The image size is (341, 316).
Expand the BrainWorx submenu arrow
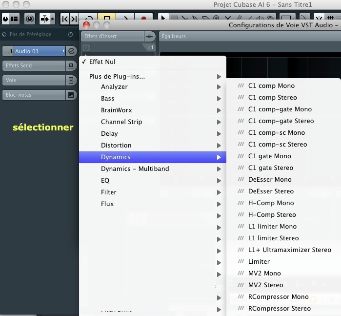[x=219, y=110]
